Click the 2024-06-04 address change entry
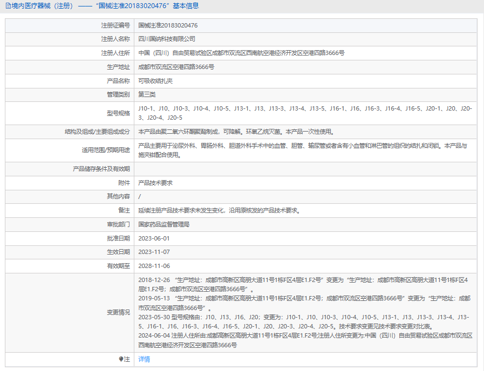Screen dimensions: 484x371 [x=305, y=340]
